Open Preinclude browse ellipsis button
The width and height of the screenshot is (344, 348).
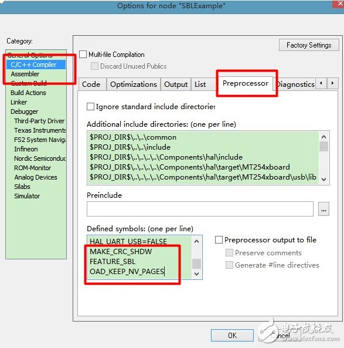pyautogui.click(x=323, y=209)
